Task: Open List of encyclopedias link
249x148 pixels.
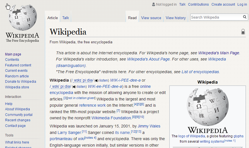Action: click(200, 72)
